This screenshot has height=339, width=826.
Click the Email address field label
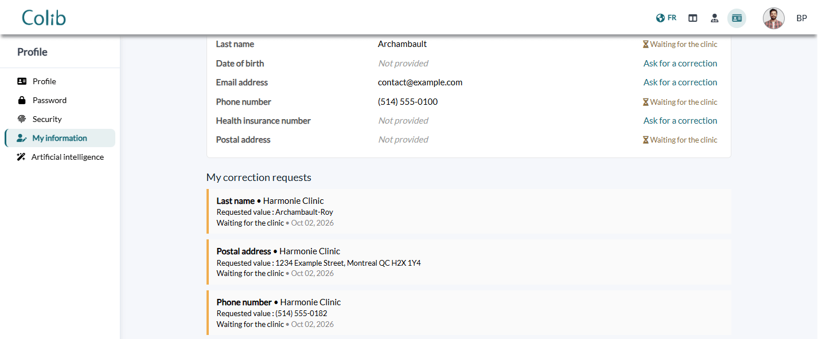[242, 82]
